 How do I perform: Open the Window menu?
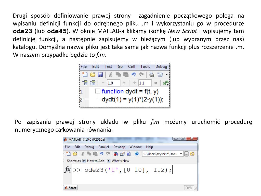coord(136,147)
